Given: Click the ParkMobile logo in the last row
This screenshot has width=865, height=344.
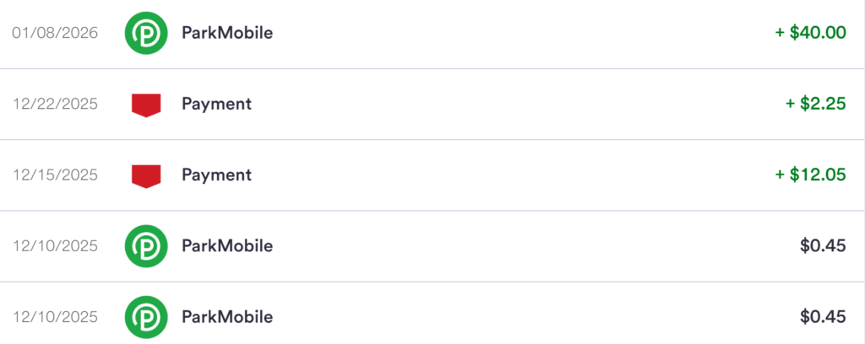Looking at the screenshot, I should pos(145,317).
